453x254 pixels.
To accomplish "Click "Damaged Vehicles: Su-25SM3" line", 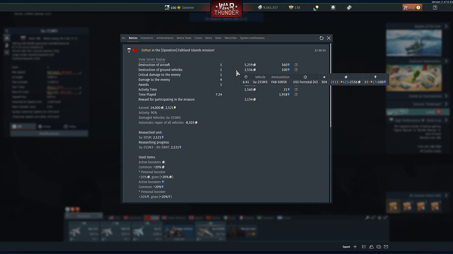I will click(x=159, y=118).
